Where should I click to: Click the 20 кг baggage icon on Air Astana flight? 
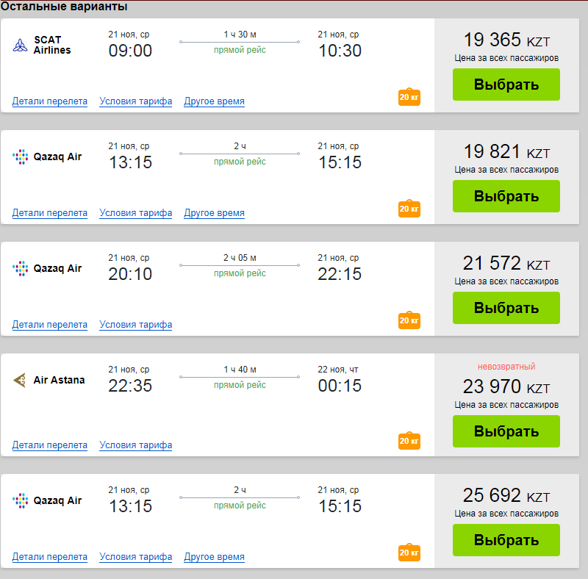click(x=409, y=440)
